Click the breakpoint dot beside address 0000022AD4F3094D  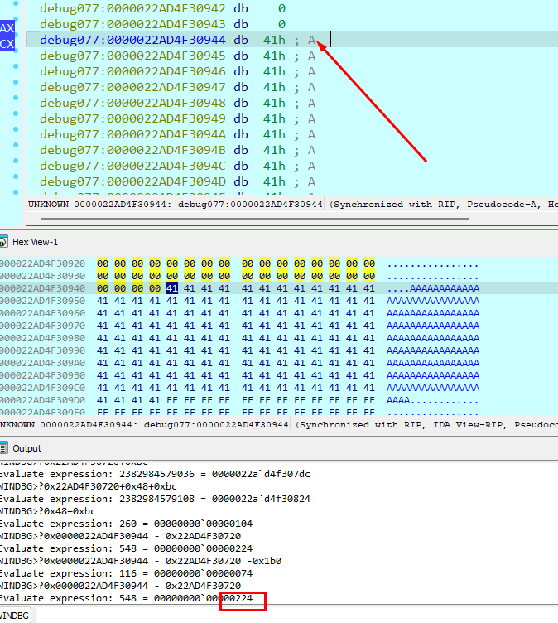16,176
